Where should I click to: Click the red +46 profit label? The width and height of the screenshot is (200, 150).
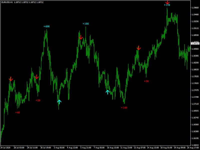coord(17,112)
